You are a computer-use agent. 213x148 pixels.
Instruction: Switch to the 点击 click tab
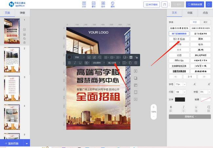[x=205, y=13]
